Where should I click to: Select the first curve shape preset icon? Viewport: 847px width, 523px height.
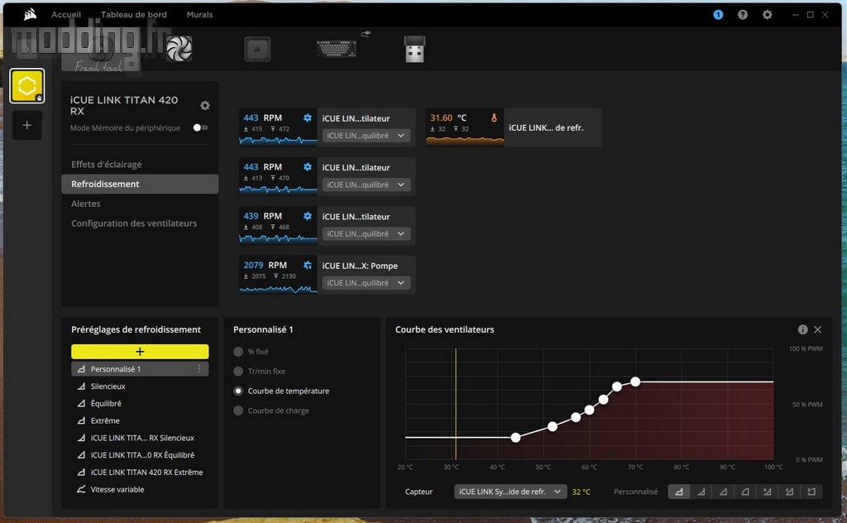[679, 492]
